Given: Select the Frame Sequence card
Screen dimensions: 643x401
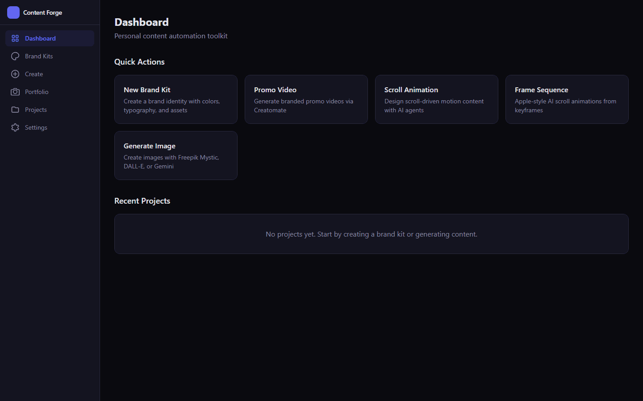Looking at the screenshot, I should click(x=567, y=99).
